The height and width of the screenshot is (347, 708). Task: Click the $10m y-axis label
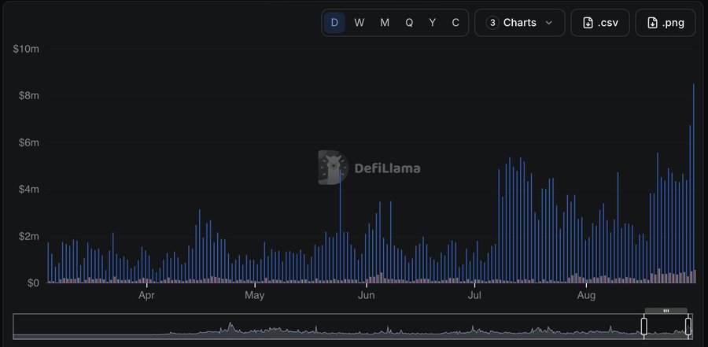coord(26,49)
